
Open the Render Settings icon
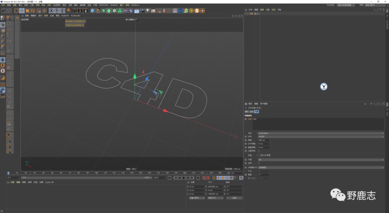(85, 11)
